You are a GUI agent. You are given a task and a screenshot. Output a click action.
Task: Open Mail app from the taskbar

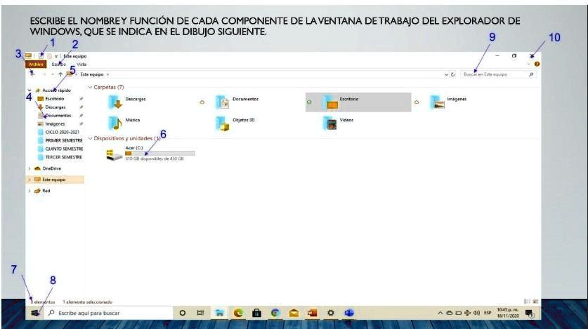point(294,313)
